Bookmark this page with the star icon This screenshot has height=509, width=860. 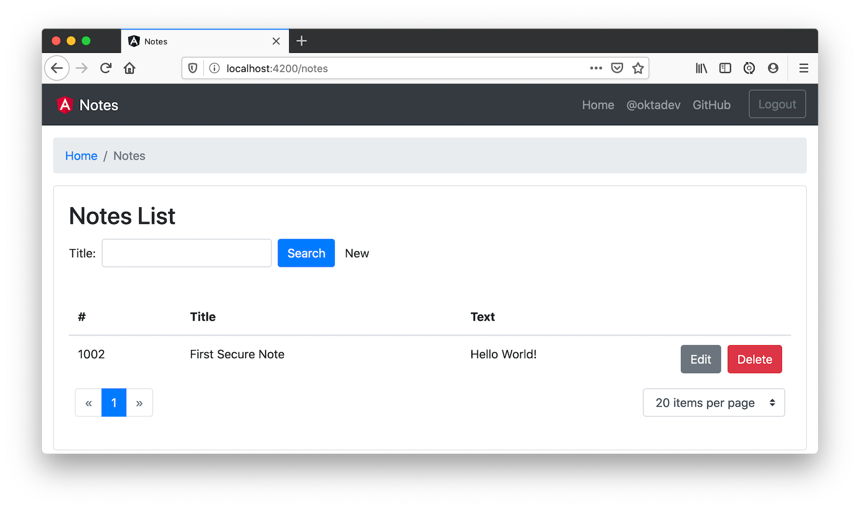[638, 68]
